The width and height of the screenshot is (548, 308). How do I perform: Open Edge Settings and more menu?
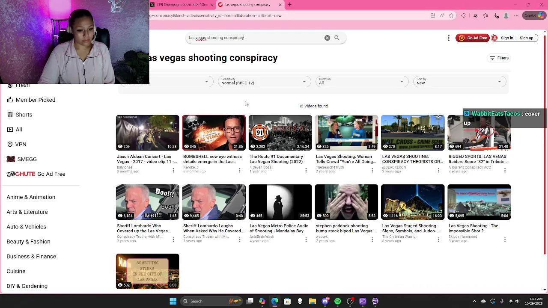(517, 15)
